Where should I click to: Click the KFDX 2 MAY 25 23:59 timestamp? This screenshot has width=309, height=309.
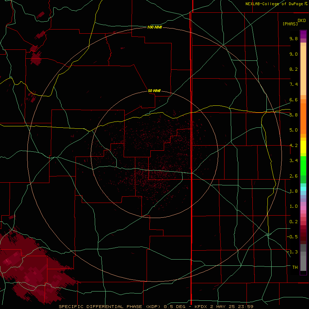click(x=224, y=307)
